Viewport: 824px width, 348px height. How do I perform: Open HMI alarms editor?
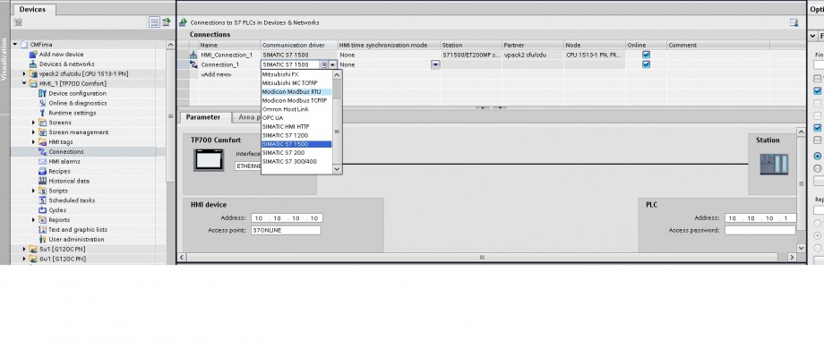64,161
